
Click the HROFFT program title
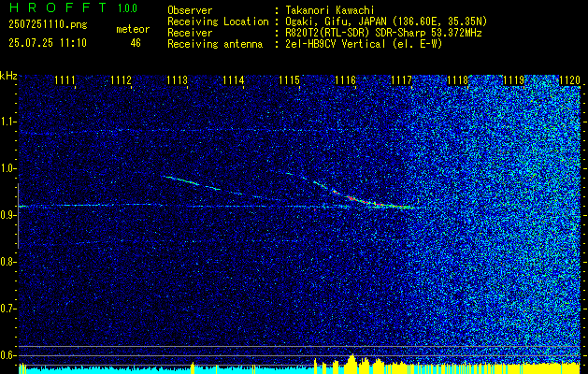(58, 7)
